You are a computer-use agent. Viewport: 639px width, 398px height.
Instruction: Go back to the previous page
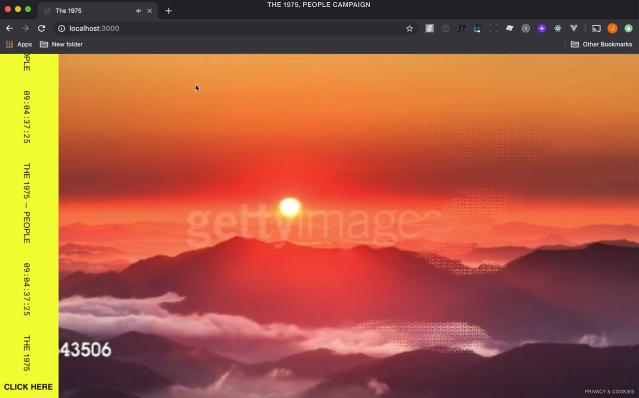point(9,28)
